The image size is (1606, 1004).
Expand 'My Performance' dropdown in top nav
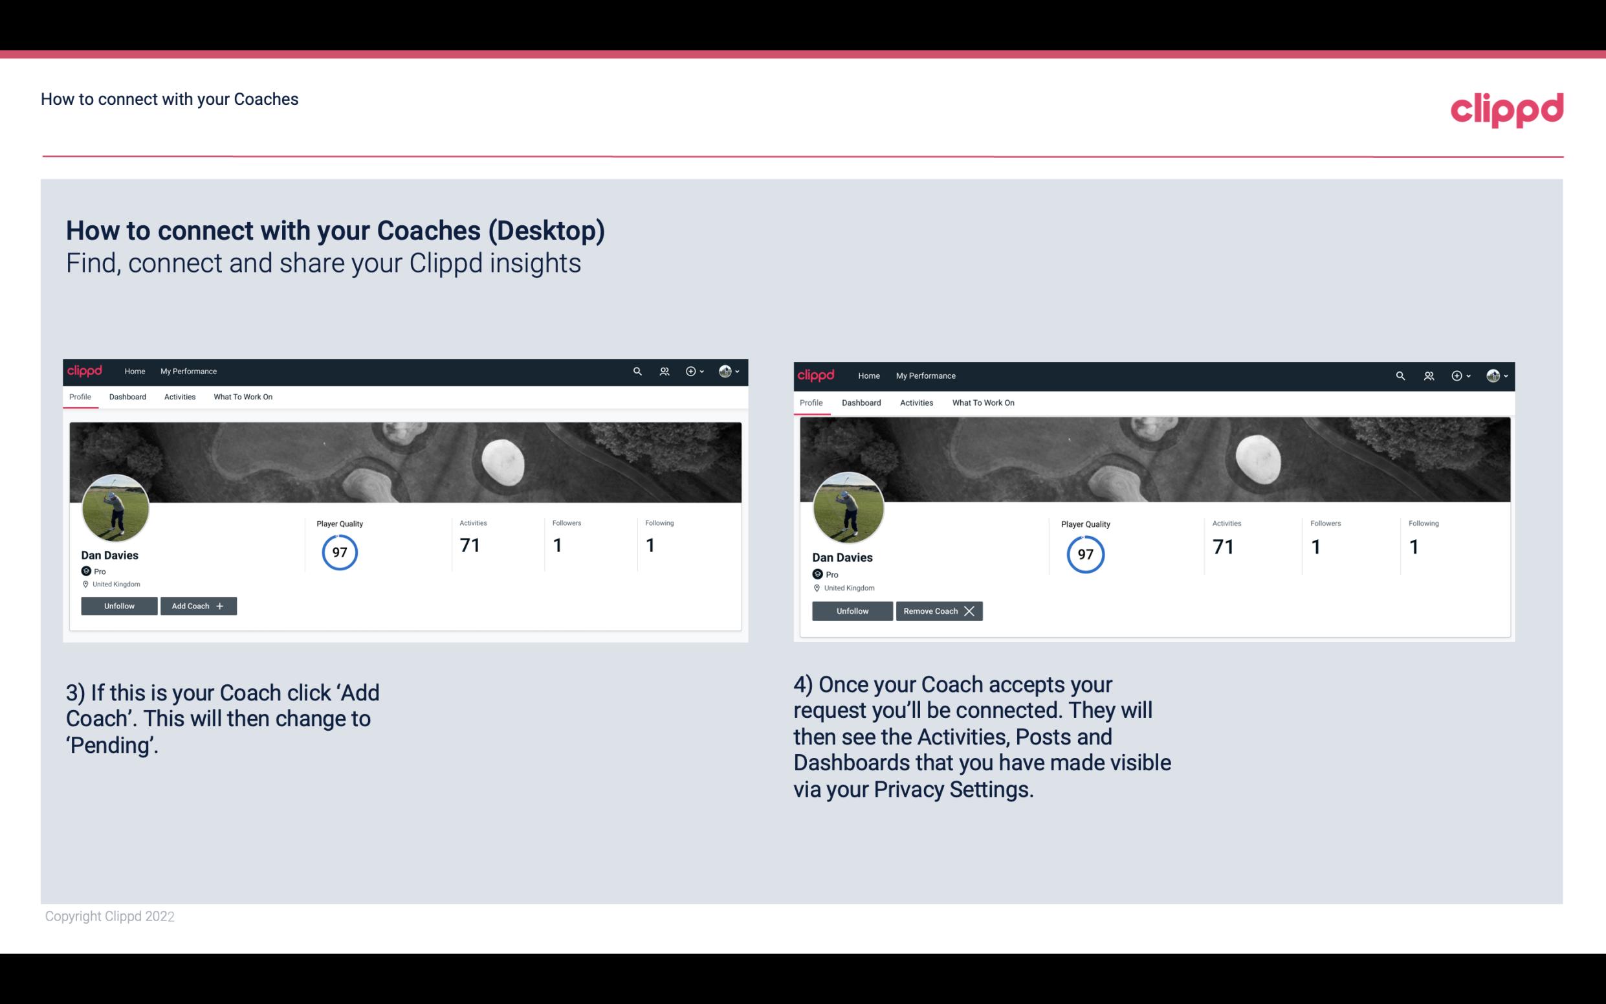point(187,372)
